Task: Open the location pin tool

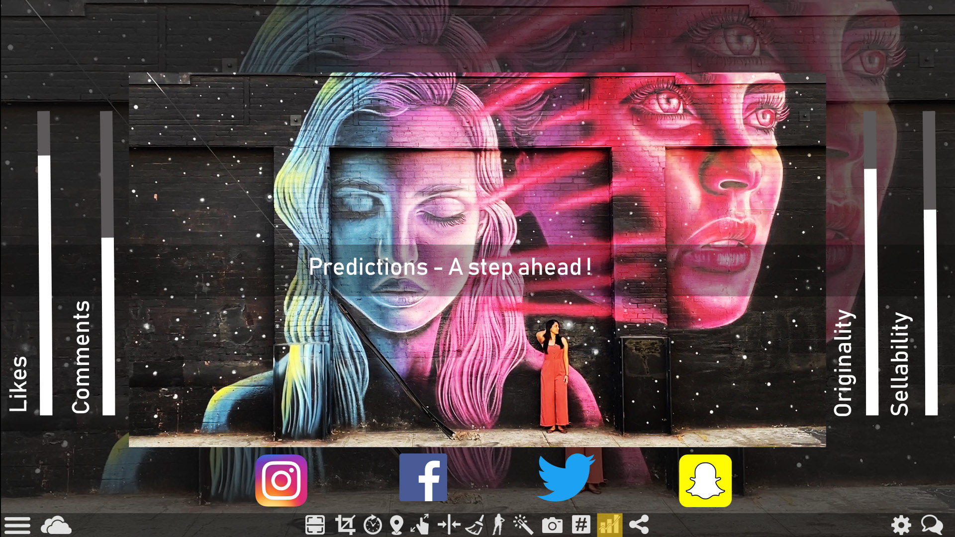Action: 396,525
